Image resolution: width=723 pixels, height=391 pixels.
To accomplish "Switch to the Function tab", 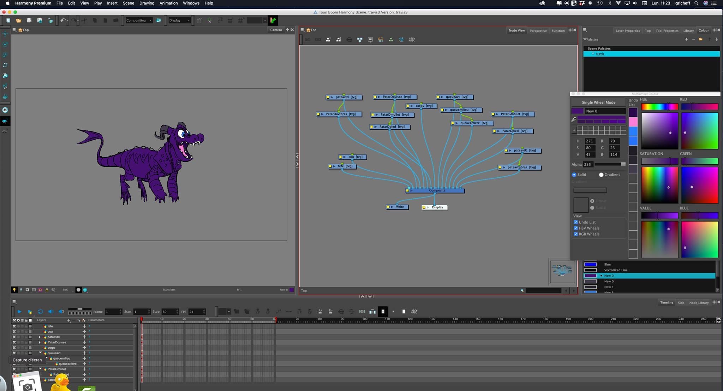I will tap(558, 31).
